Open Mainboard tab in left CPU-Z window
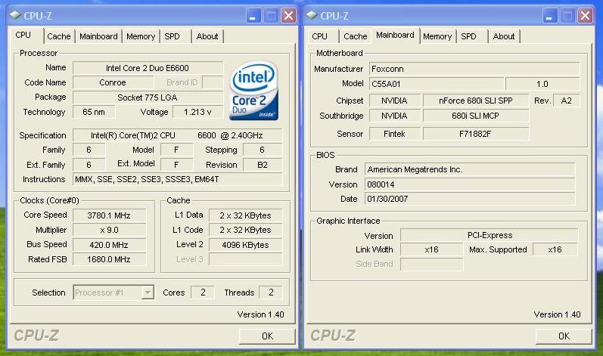This screenshot has height=356, width=603. pyautogui.click(x=98, y=36)
